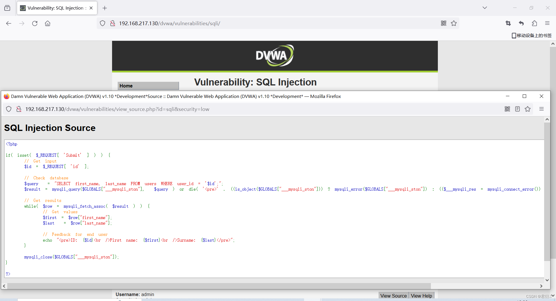Viewport: 556px width, 301px height.
Task: Click the main window's forward arrow
Action: tap(22, 23)
